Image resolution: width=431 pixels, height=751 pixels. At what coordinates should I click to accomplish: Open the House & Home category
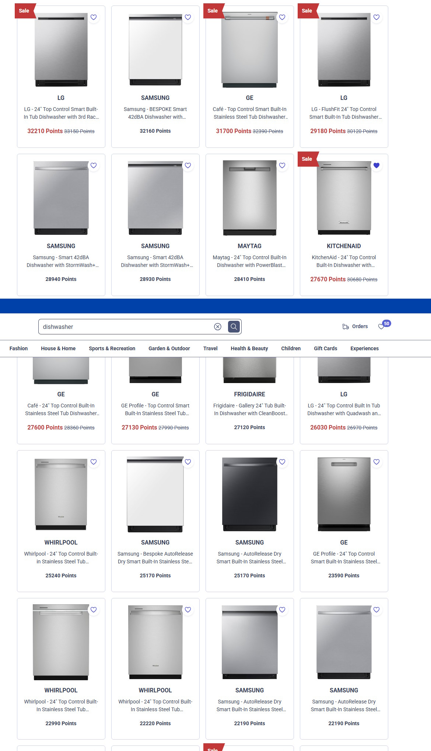tap(58, 348)
